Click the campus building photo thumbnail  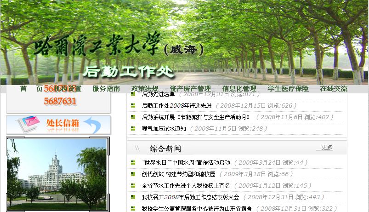[58, 174]
